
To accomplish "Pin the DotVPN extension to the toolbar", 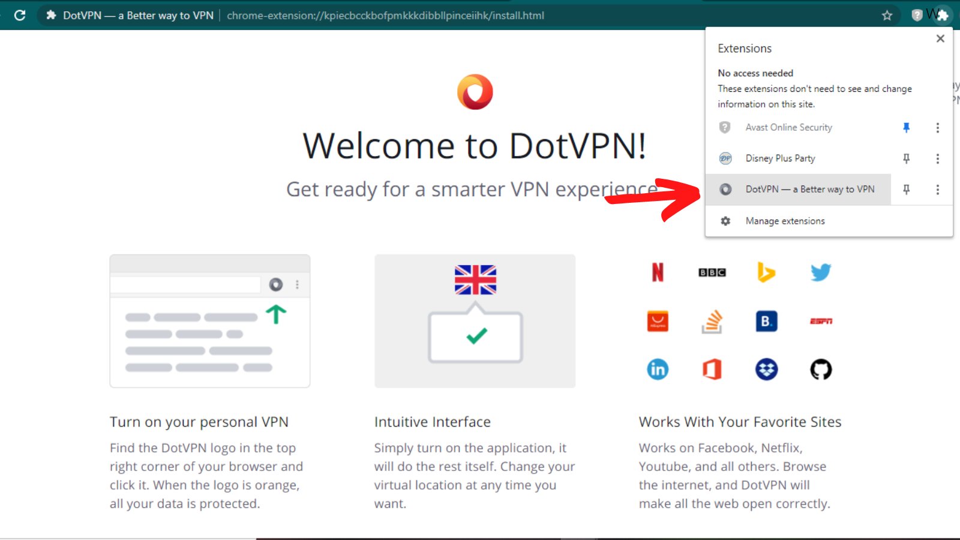I will pyautogui.click(x=907, y=190).
